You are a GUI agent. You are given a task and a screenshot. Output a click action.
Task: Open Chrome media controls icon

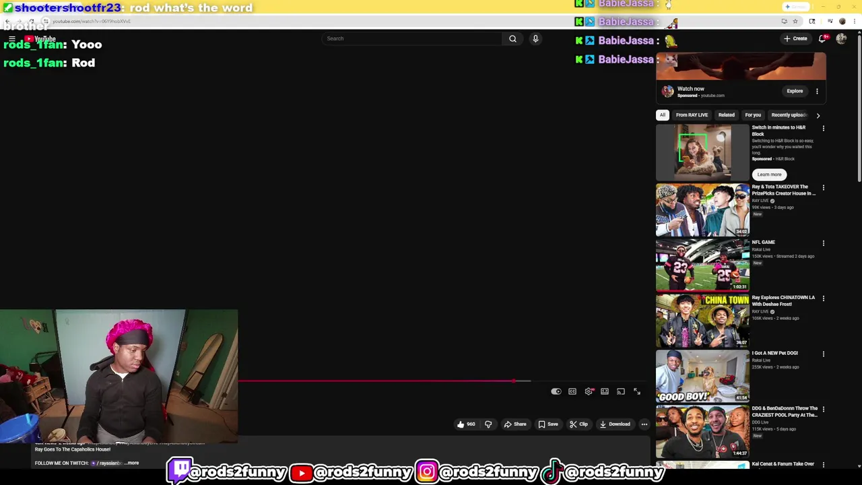[829, 21]
